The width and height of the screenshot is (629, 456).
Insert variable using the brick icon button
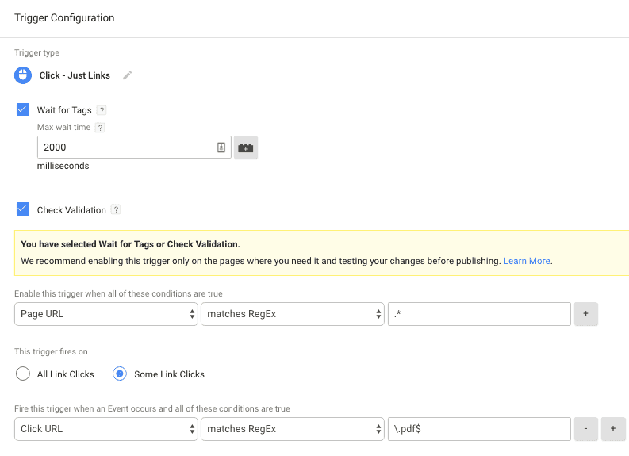[x=246, y=148]
